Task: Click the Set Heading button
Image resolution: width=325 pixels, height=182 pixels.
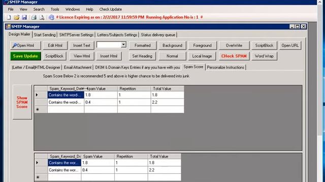Action: (x=142, y=56)
